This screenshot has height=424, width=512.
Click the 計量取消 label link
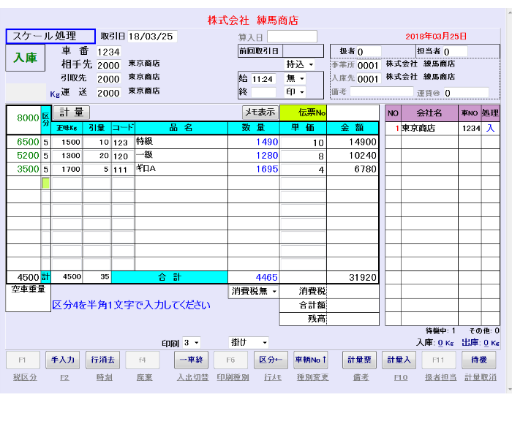[x=481, y=377]
